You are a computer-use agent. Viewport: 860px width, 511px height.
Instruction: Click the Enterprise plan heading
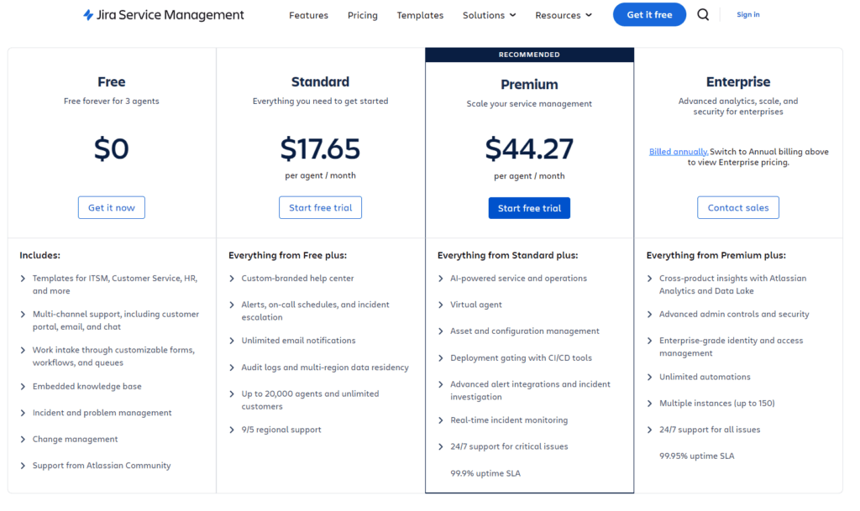click(x=738, y=82)
